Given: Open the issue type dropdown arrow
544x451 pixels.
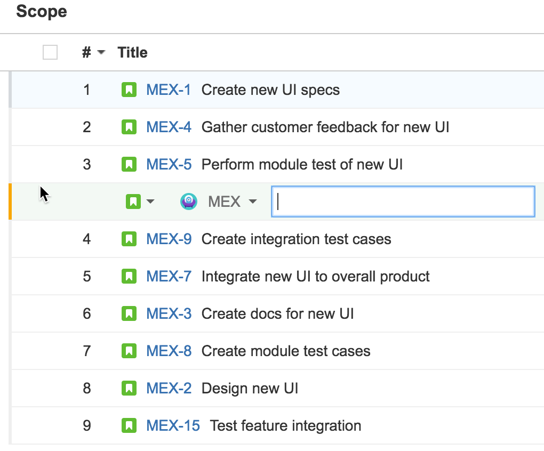Looking at the screenshot, I should pos(150,202).
